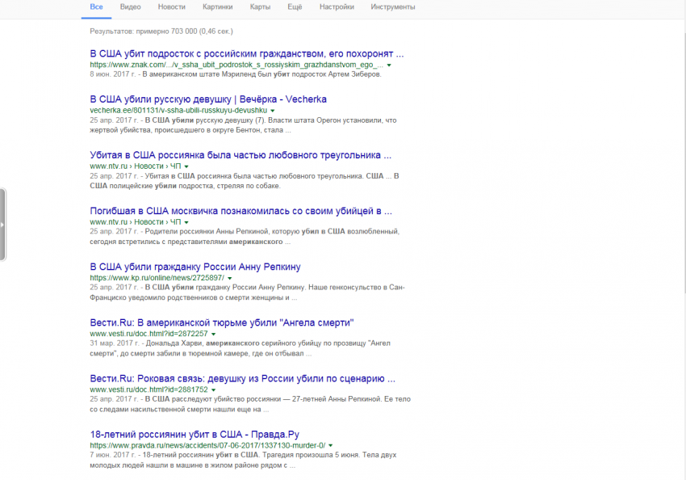Click the dropdown arrow after the pravda.ru URL
The height and width of the screenshot is (480, 686).
coord(331,445)
